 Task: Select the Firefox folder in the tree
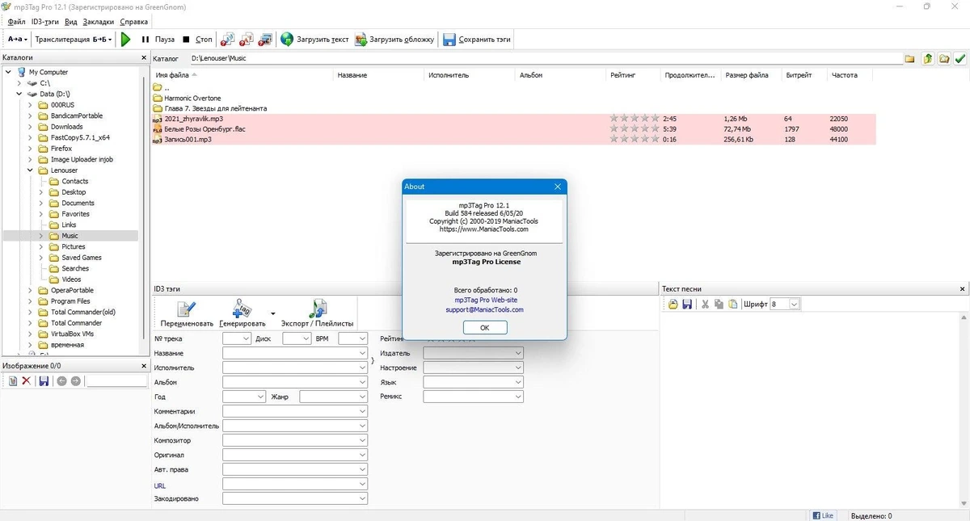[x=61, y=149]
